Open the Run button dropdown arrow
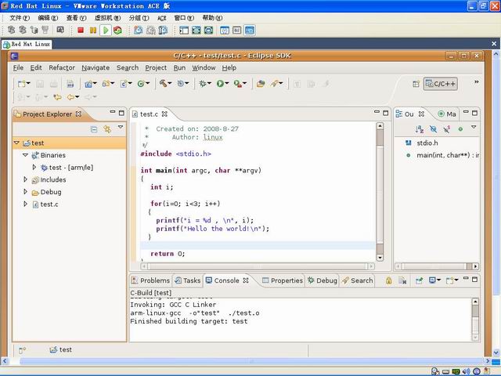 click(227, 84)
